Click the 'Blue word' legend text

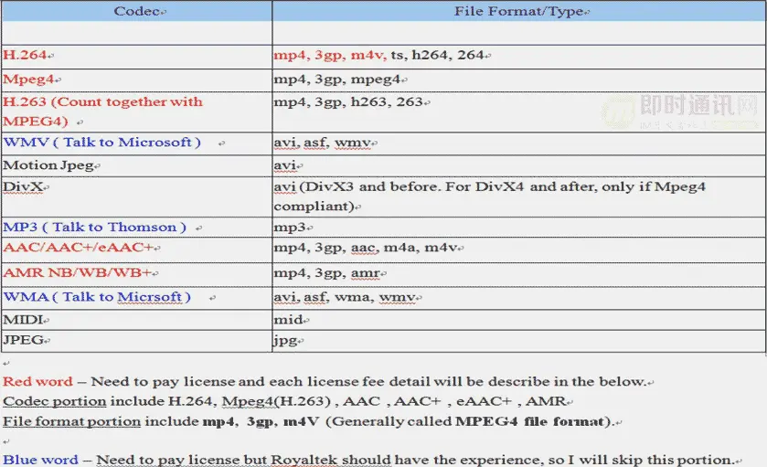pyautogui.click(x=40, y=460)
